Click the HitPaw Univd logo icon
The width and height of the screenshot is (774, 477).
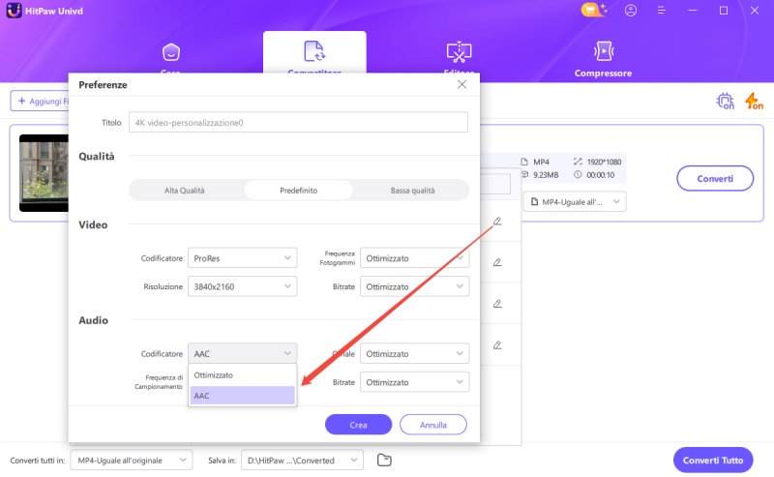[x=14, y=11]
